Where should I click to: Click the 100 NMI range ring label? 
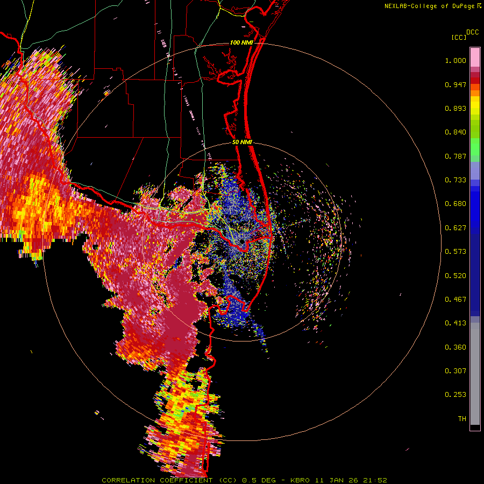(x=241, y=42)
